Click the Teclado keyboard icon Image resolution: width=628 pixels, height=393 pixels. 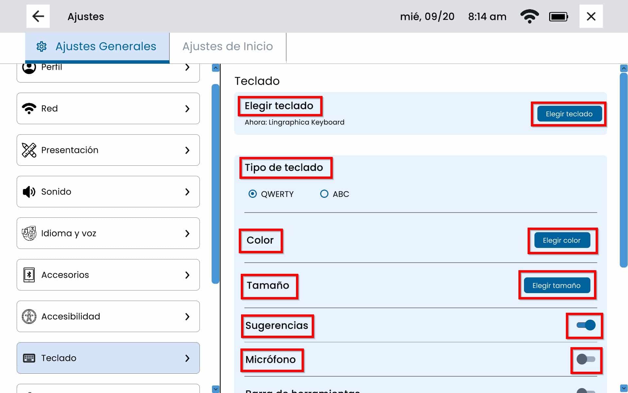point(29,358)
